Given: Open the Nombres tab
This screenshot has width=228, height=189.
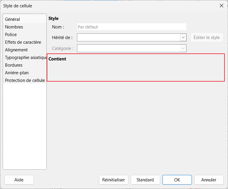Looking at the screenshot, I should [14, 27].
